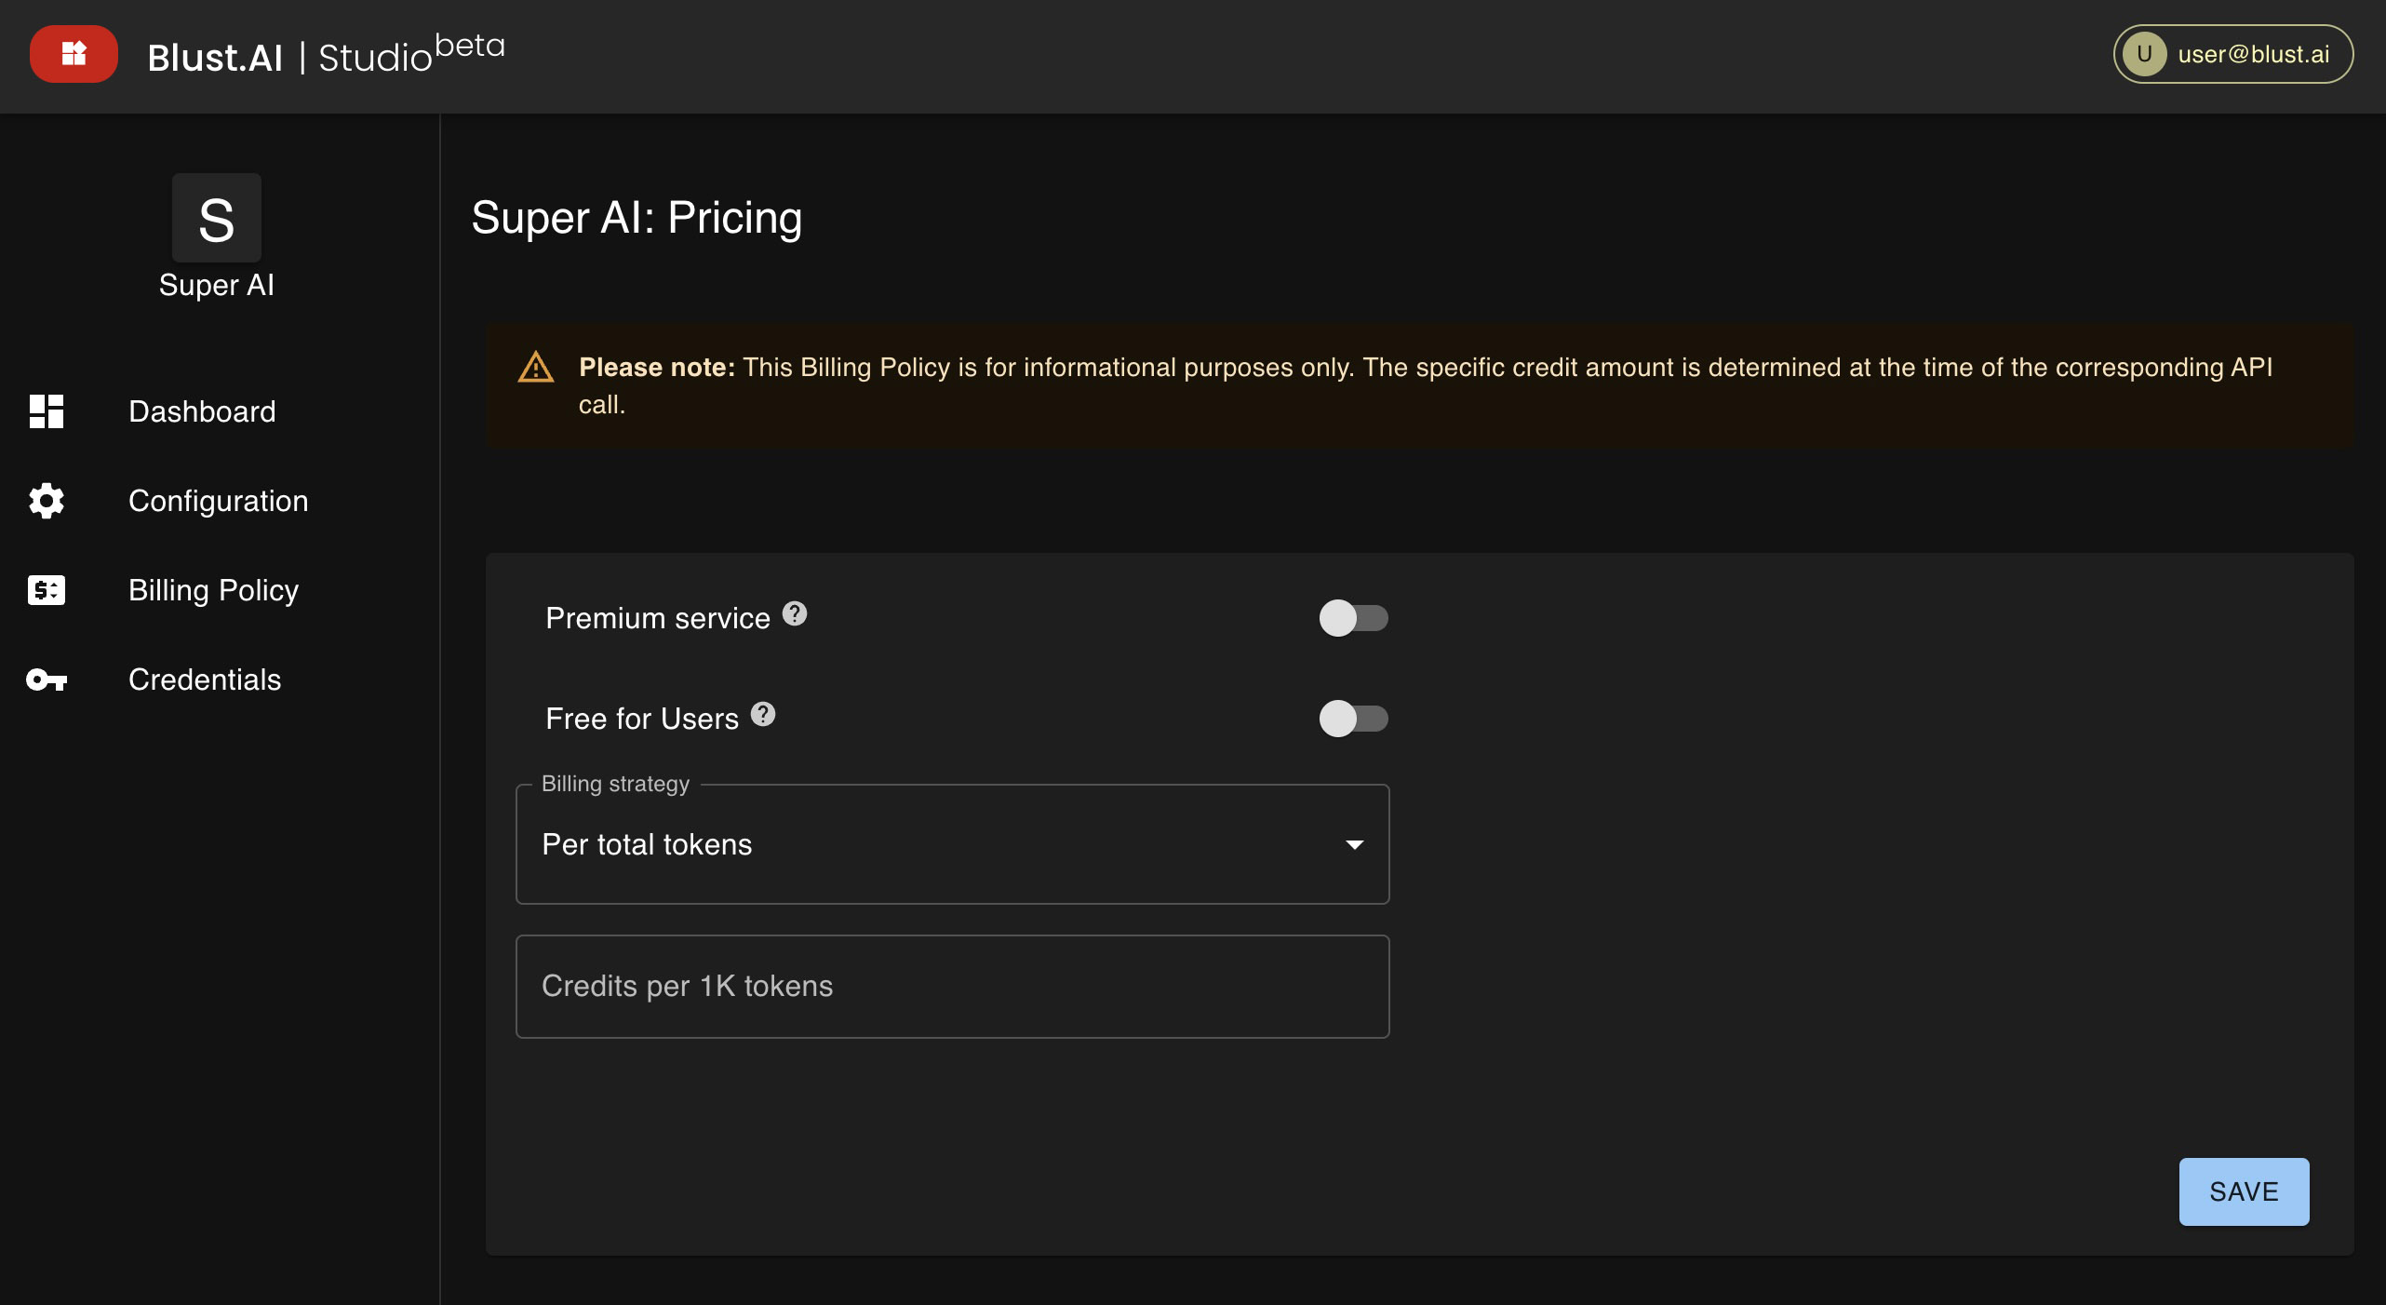Image resolution: width=2386 pixels, height=1305 pixels.
Task: Click the Credentials key icon
Action: tap(47, 679)
